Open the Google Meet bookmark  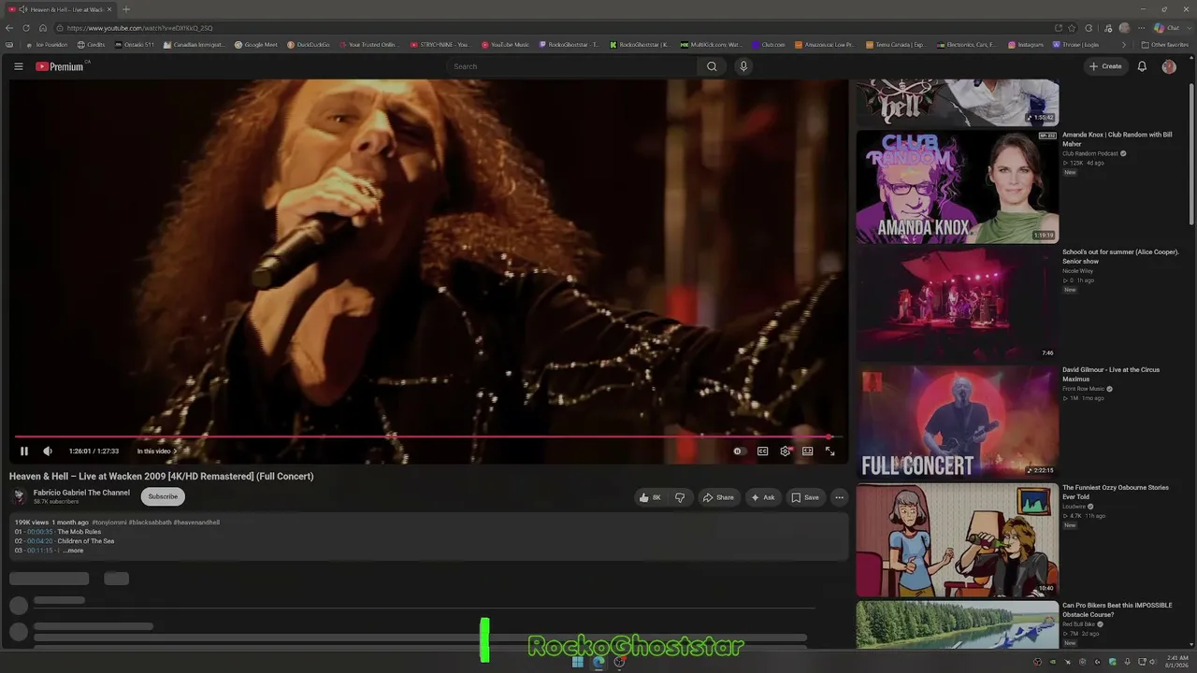(x=256, y=45)
